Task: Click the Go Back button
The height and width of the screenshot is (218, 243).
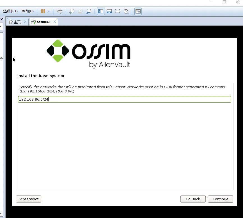Action: click(x=193, y=199)
